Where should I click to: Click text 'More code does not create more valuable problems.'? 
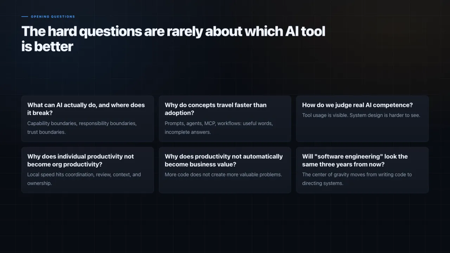pyautogui.click(x=223, y=175)
